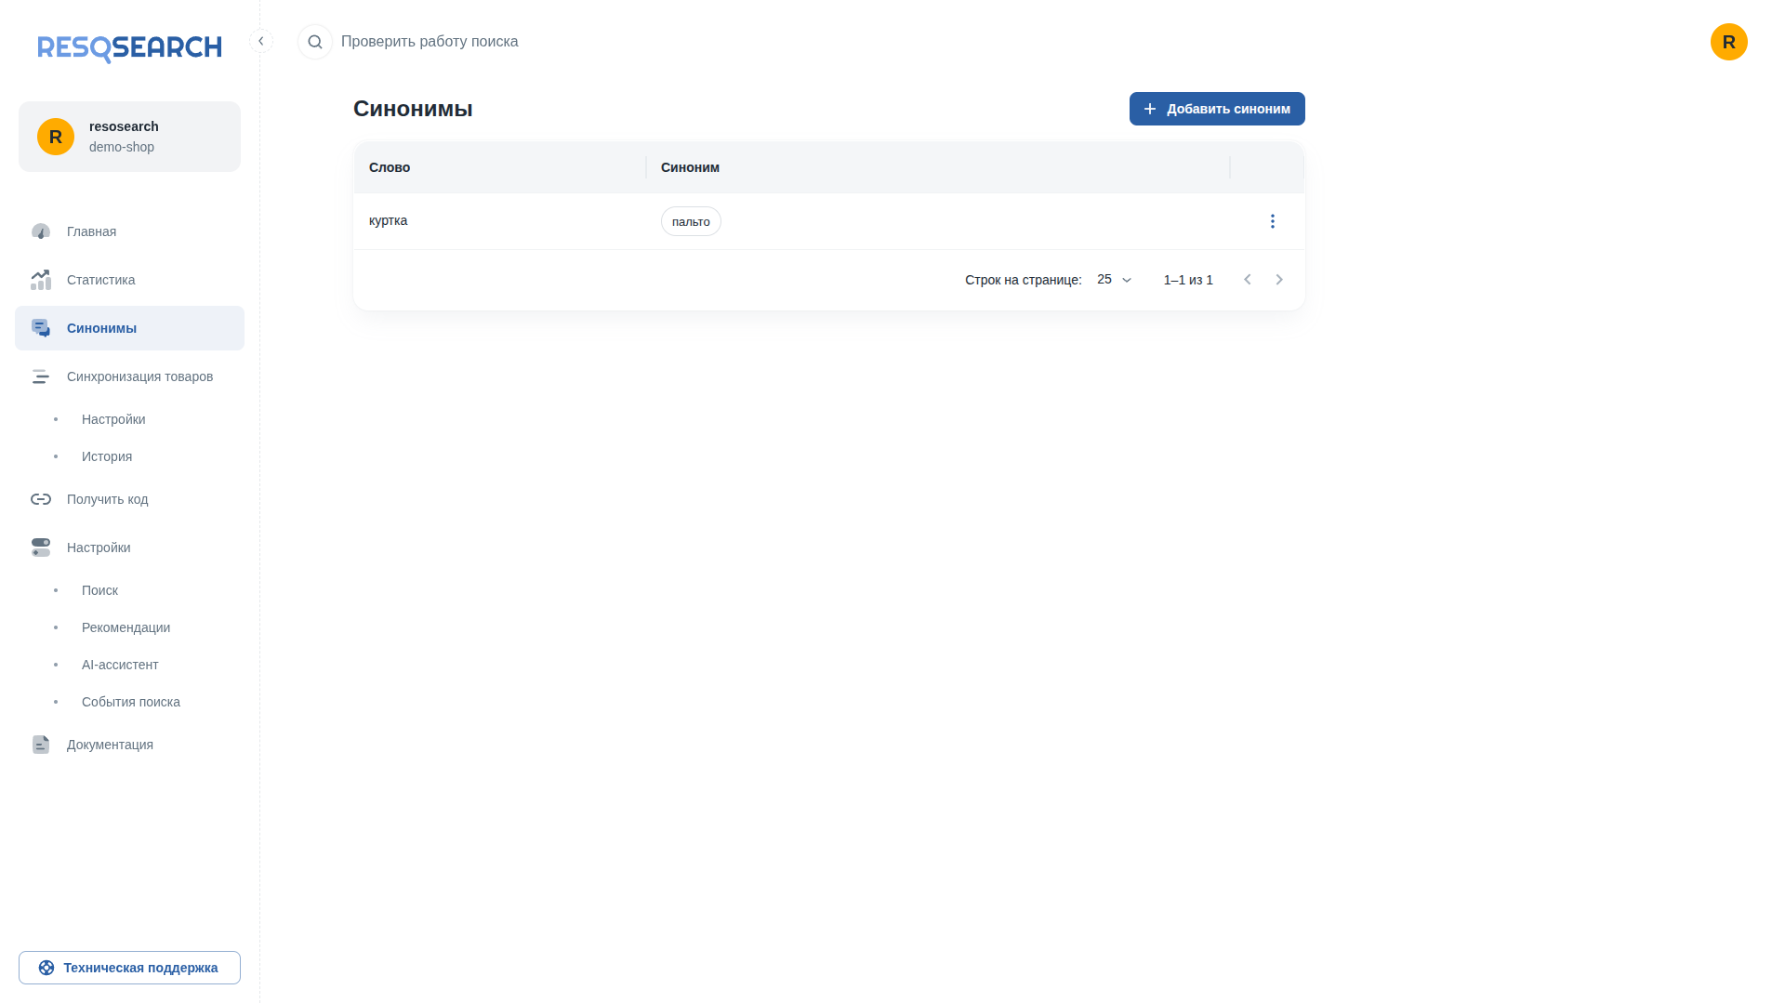The width and height of the screenshot is (1785, 1003).
Task: Open the rows per page dropdown
Action: click(1115, 280)
